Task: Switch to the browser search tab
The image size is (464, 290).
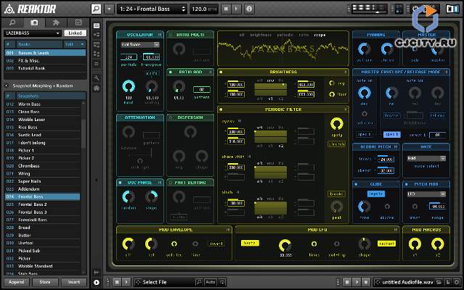Action: pyautogui.click(x=12, y=22)
